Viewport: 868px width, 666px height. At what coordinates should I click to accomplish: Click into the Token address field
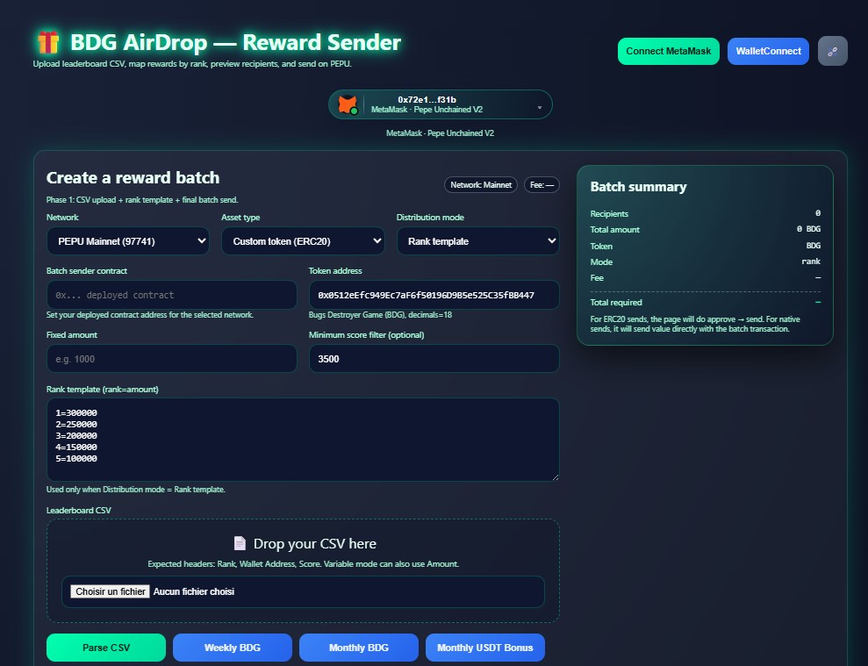tap(434, 295)
